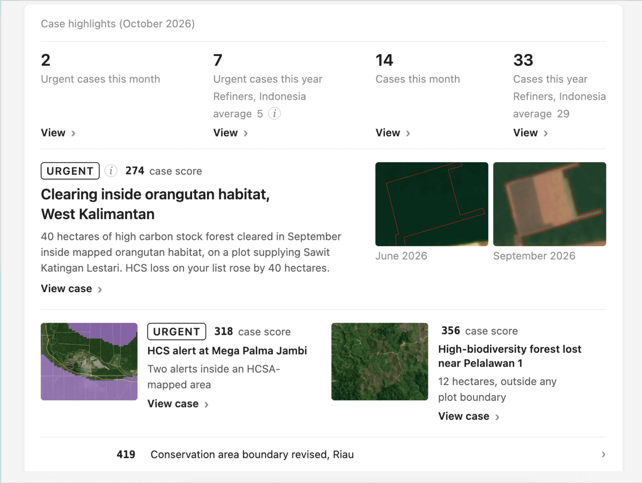The height and width of the screenshot is (483, 642).
Task: Click Two alerts inside an HCSA-mapped area text
Action: click(214, 377)
